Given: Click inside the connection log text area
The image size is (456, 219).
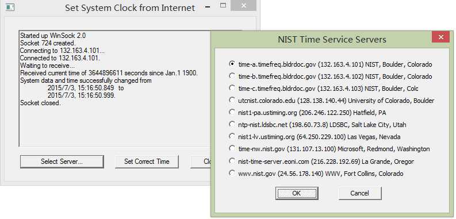Looking at the screenshot, I should [x=115, y=89].
